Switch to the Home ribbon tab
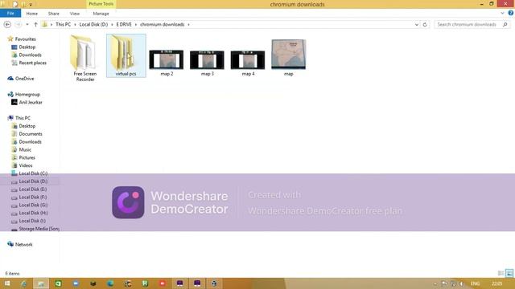The image size is (515, 289). 32,14
